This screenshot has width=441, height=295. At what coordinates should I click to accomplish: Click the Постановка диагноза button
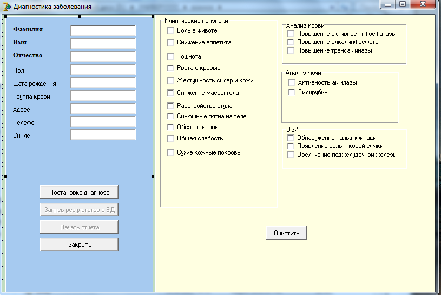click(79, 192)
